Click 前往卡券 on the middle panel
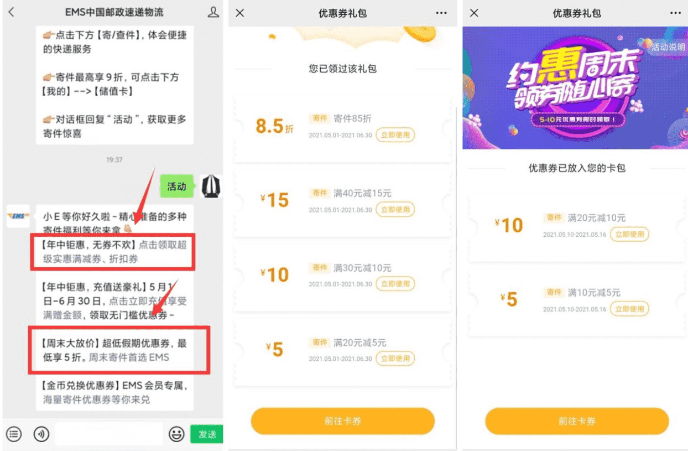This screenshot has height=451, width=688. pos(343,421)
